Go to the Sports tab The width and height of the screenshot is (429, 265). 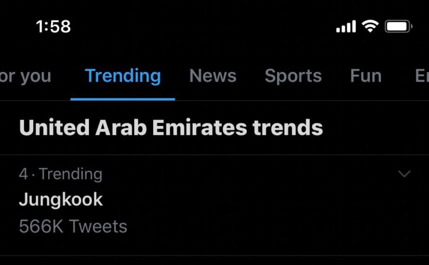pyautogui.click(x=293, y=75)
